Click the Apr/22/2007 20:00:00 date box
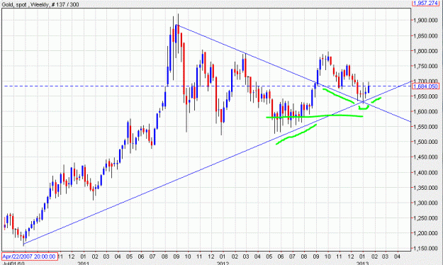This screenshot has width=443, height=265. pyautogui.click(x=29, y=256)
